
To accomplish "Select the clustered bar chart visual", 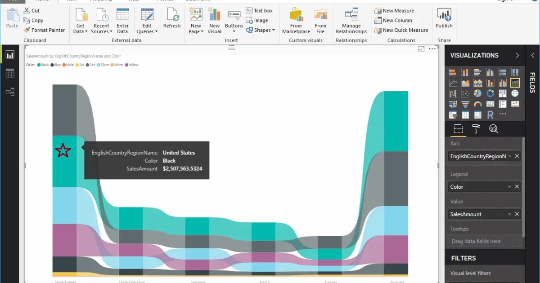I will coord(478,72).
